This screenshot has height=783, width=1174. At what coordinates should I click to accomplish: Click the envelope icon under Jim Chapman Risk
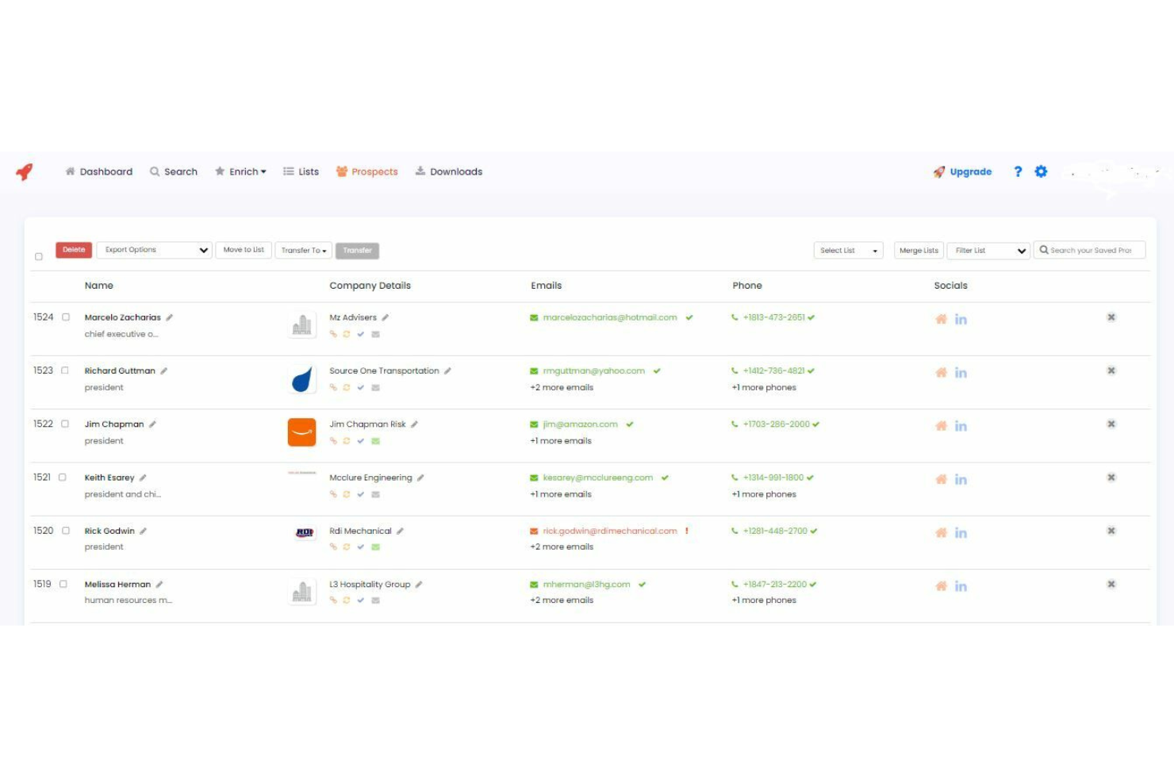point(375,441)
